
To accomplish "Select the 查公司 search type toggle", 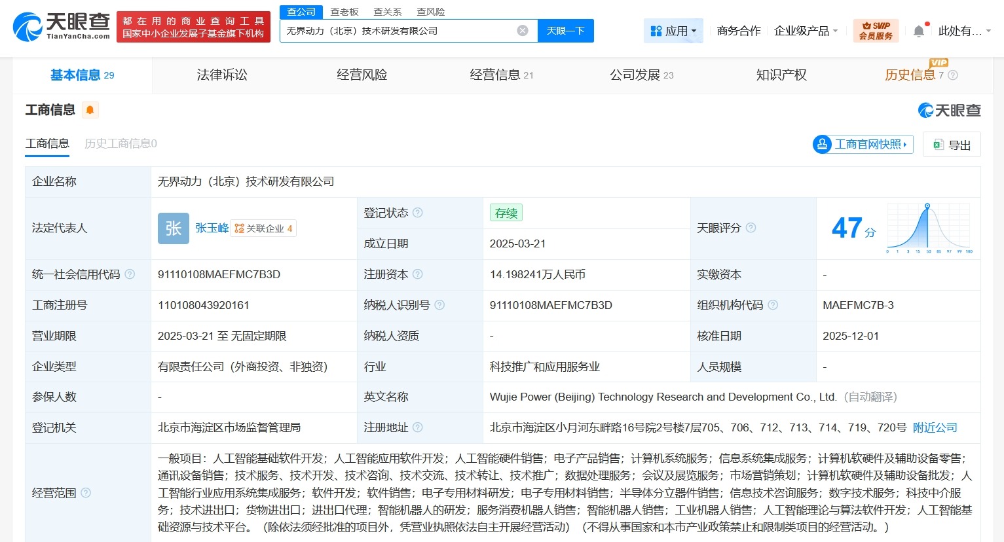I will click(301, 11).
